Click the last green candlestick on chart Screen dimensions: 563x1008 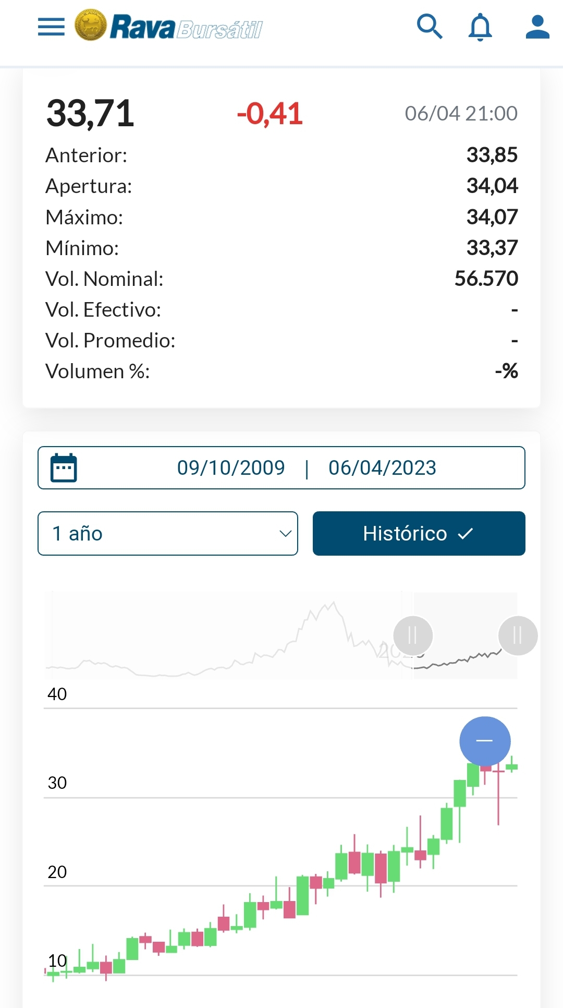512,766
